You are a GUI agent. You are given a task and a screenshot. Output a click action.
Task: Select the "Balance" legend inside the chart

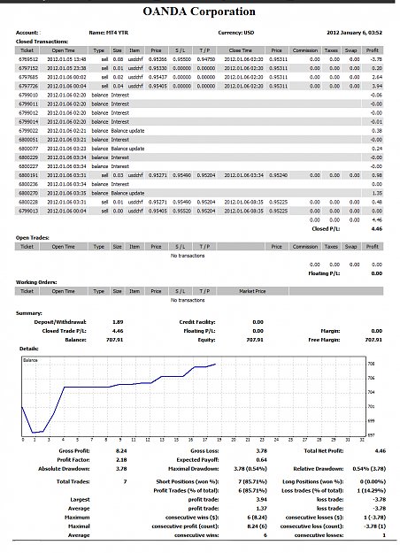(30, 360)
